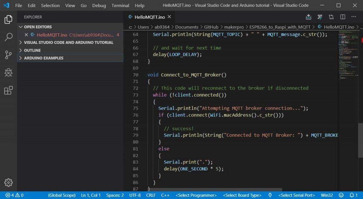Open the Select Programmer picker

[196, 195]
